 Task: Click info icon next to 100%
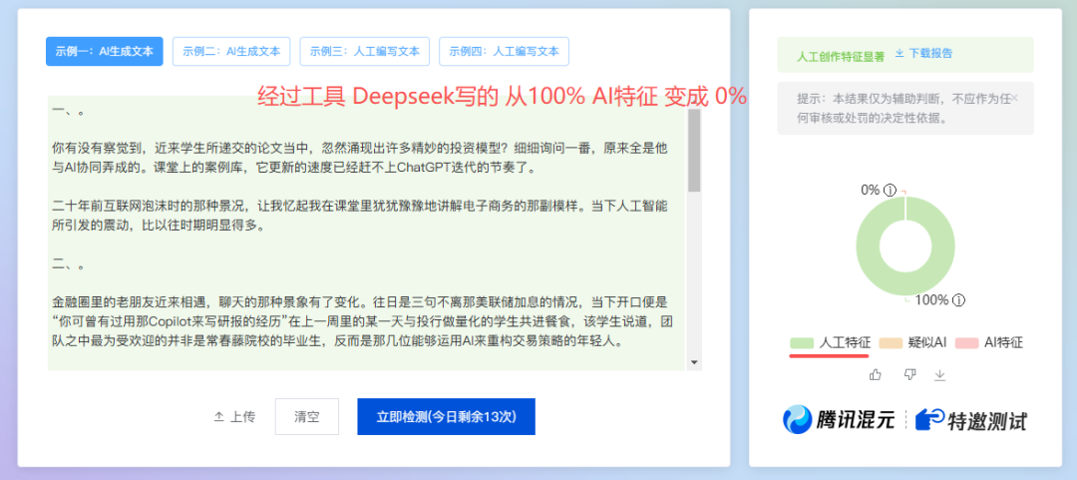pos(959,299)
